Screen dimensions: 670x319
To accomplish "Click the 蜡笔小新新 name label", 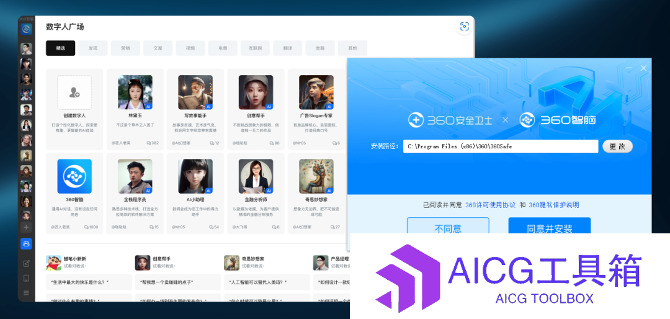I will [75, 259].
